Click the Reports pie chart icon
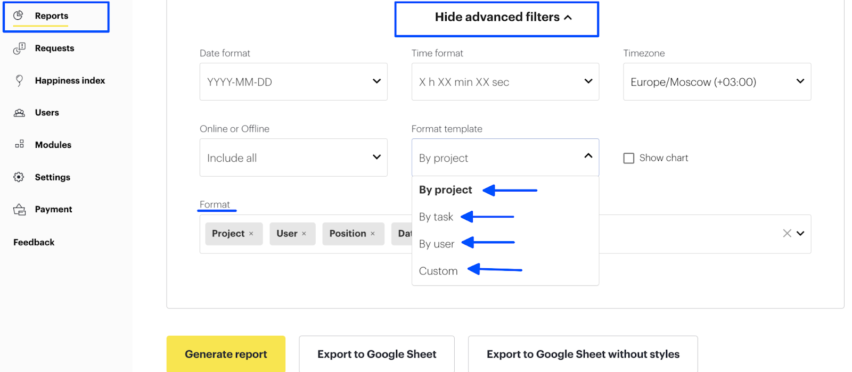Screen dimensions: 852x372 pos(18,15)
